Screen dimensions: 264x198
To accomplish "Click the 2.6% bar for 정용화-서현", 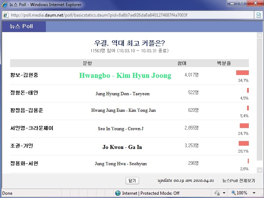I will click(248, 161).
